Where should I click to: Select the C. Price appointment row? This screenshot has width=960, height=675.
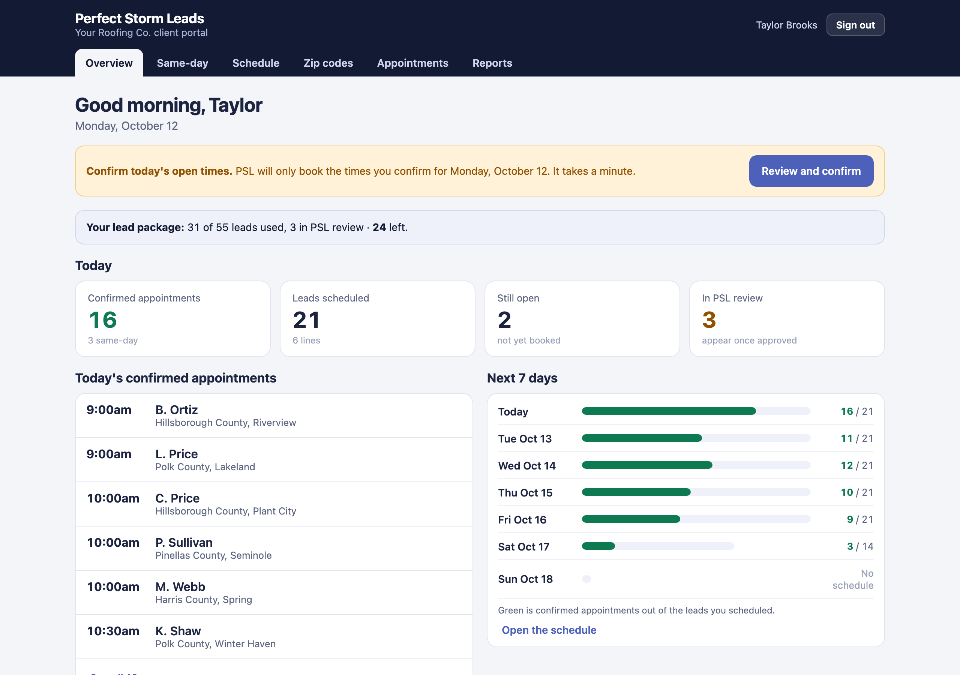(274, 504)
